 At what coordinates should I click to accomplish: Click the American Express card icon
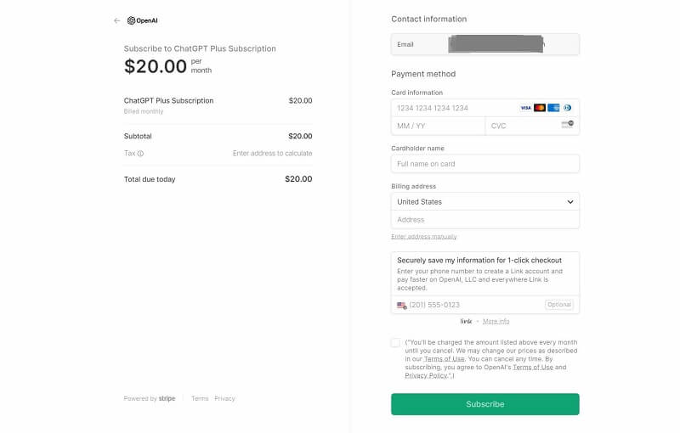553,108
